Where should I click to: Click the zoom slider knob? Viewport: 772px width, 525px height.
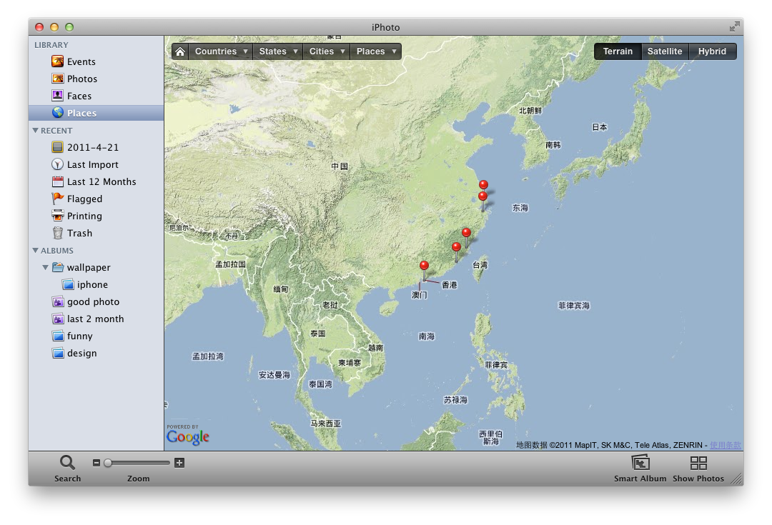pos(108,463)
